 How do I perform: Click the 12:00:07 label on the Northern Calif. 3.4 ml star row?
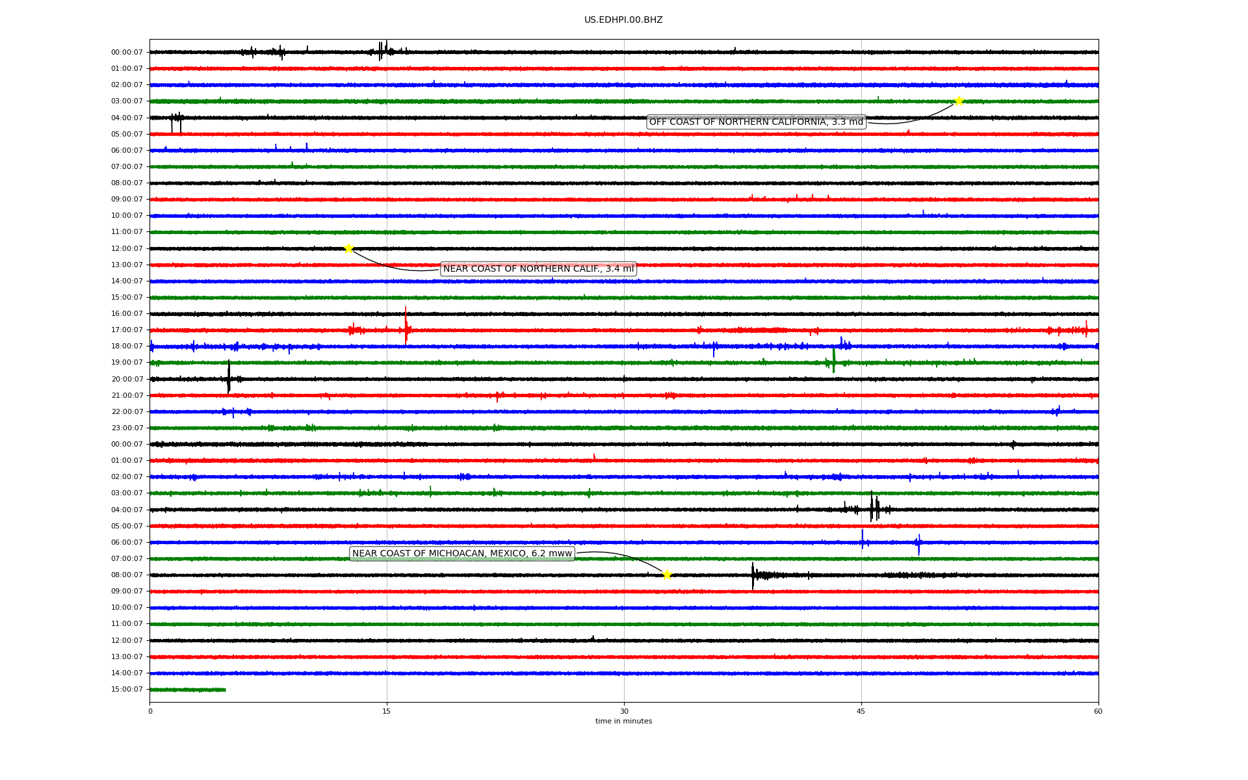coord(127,249)
